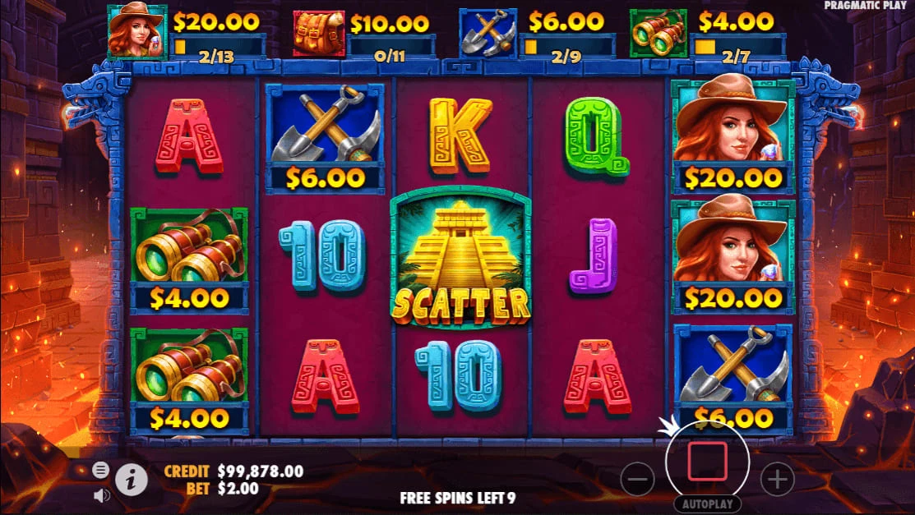Increase bet with plus button
Viewport: 915px width, 515px height.
click(777, 480)
